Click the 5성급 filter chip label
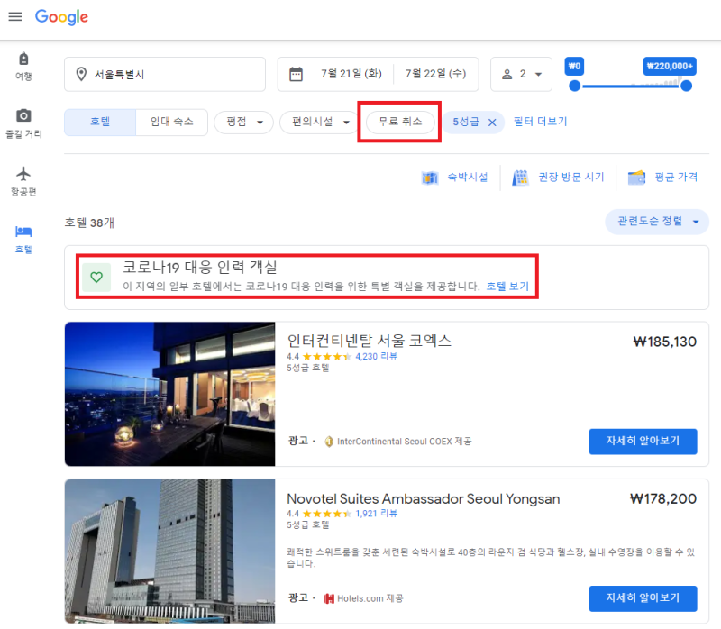Viewport: 721px width, 629px height. point(466,122)
